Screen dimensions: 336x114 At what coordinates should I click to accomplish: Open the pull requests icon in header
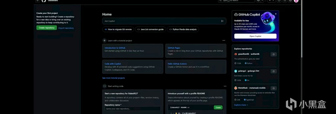(285, 1)
